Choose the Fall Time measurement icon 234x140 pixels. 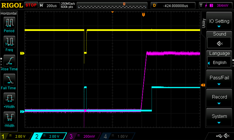tap(9, 79)
